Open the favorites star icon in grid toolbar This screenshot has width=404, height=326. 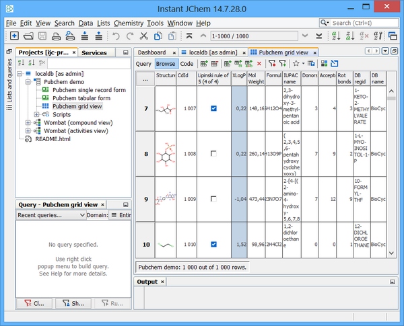click(296, 63)
